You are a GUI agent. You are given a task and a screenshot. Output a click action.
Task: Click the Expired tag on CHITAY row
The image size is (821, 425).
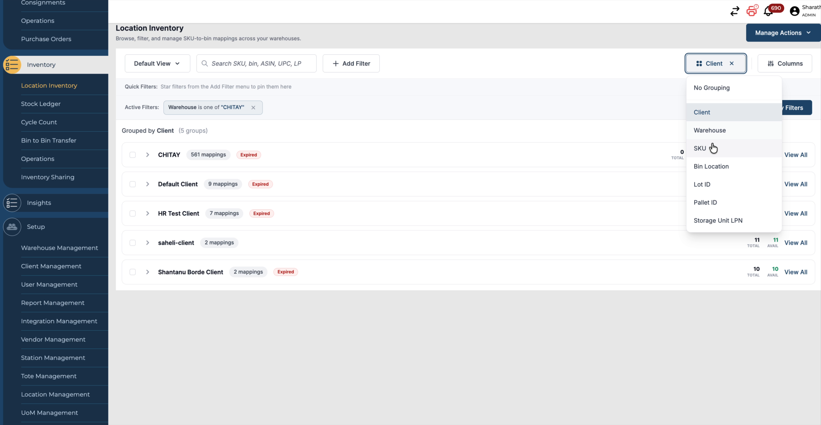coord(249,155)
